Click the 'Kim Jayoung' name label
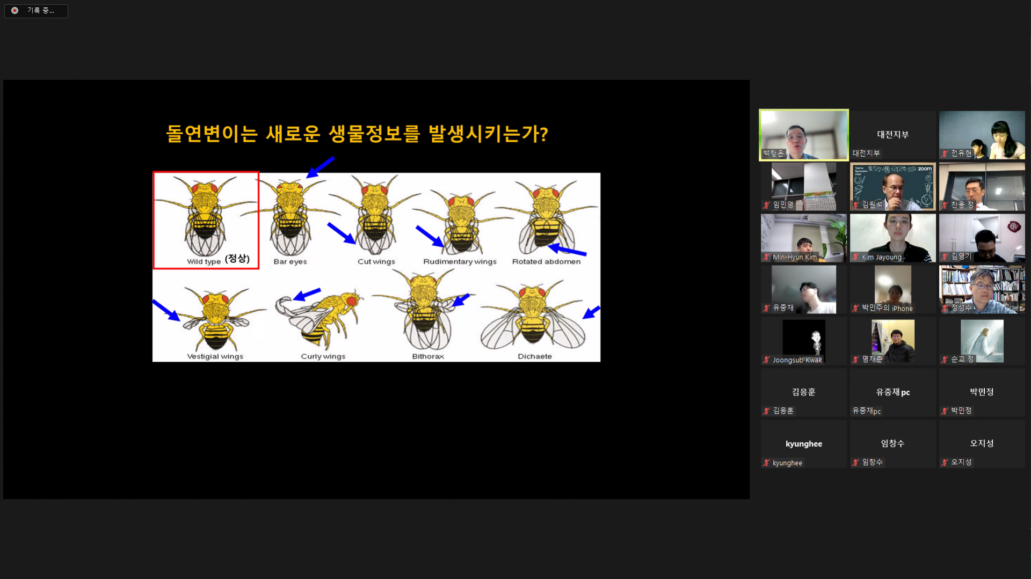Viewport: 1031px width, 579px height. tap(882, 258)
